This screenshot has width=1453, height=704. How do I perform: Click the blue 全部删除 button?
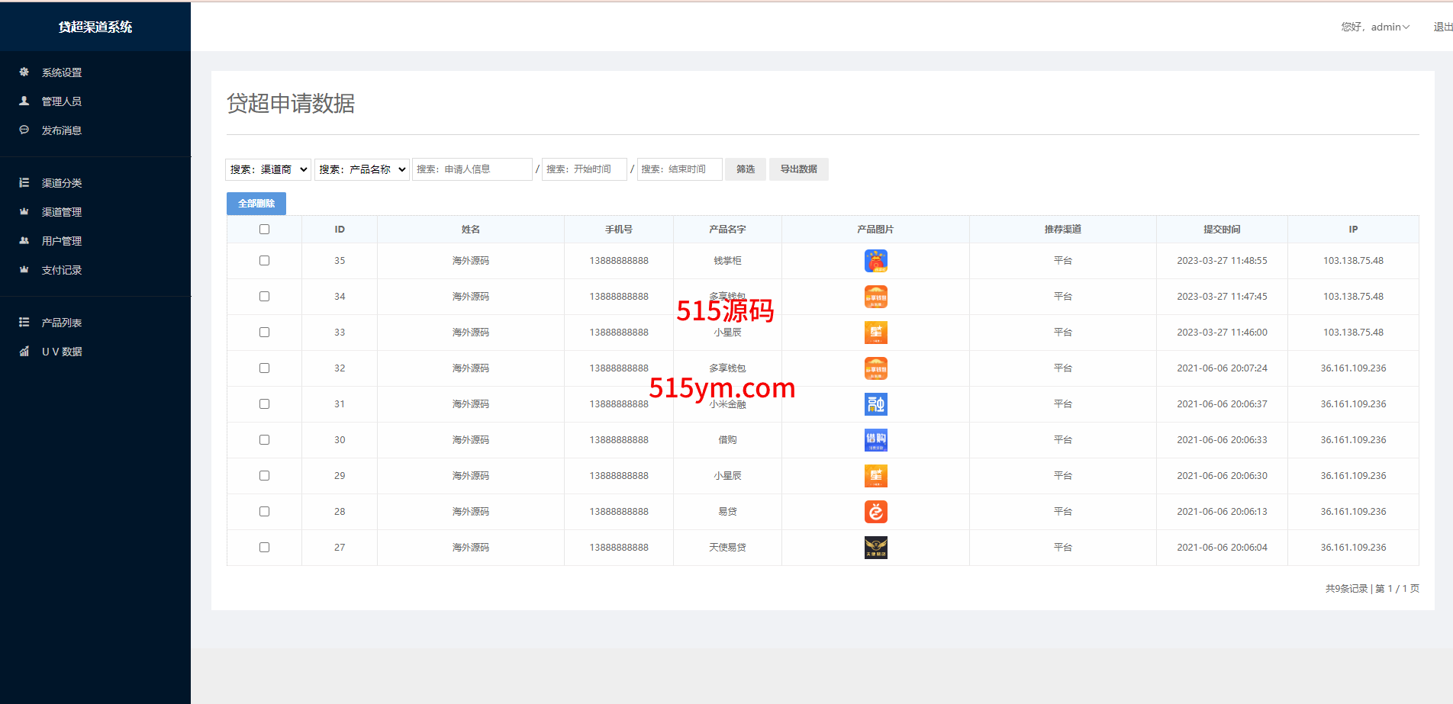point(256,204)
